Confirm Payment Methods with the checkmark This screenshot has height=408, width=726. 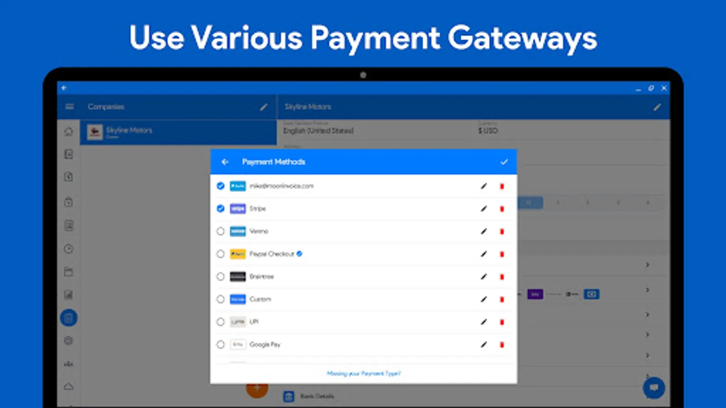click(504, 162)
